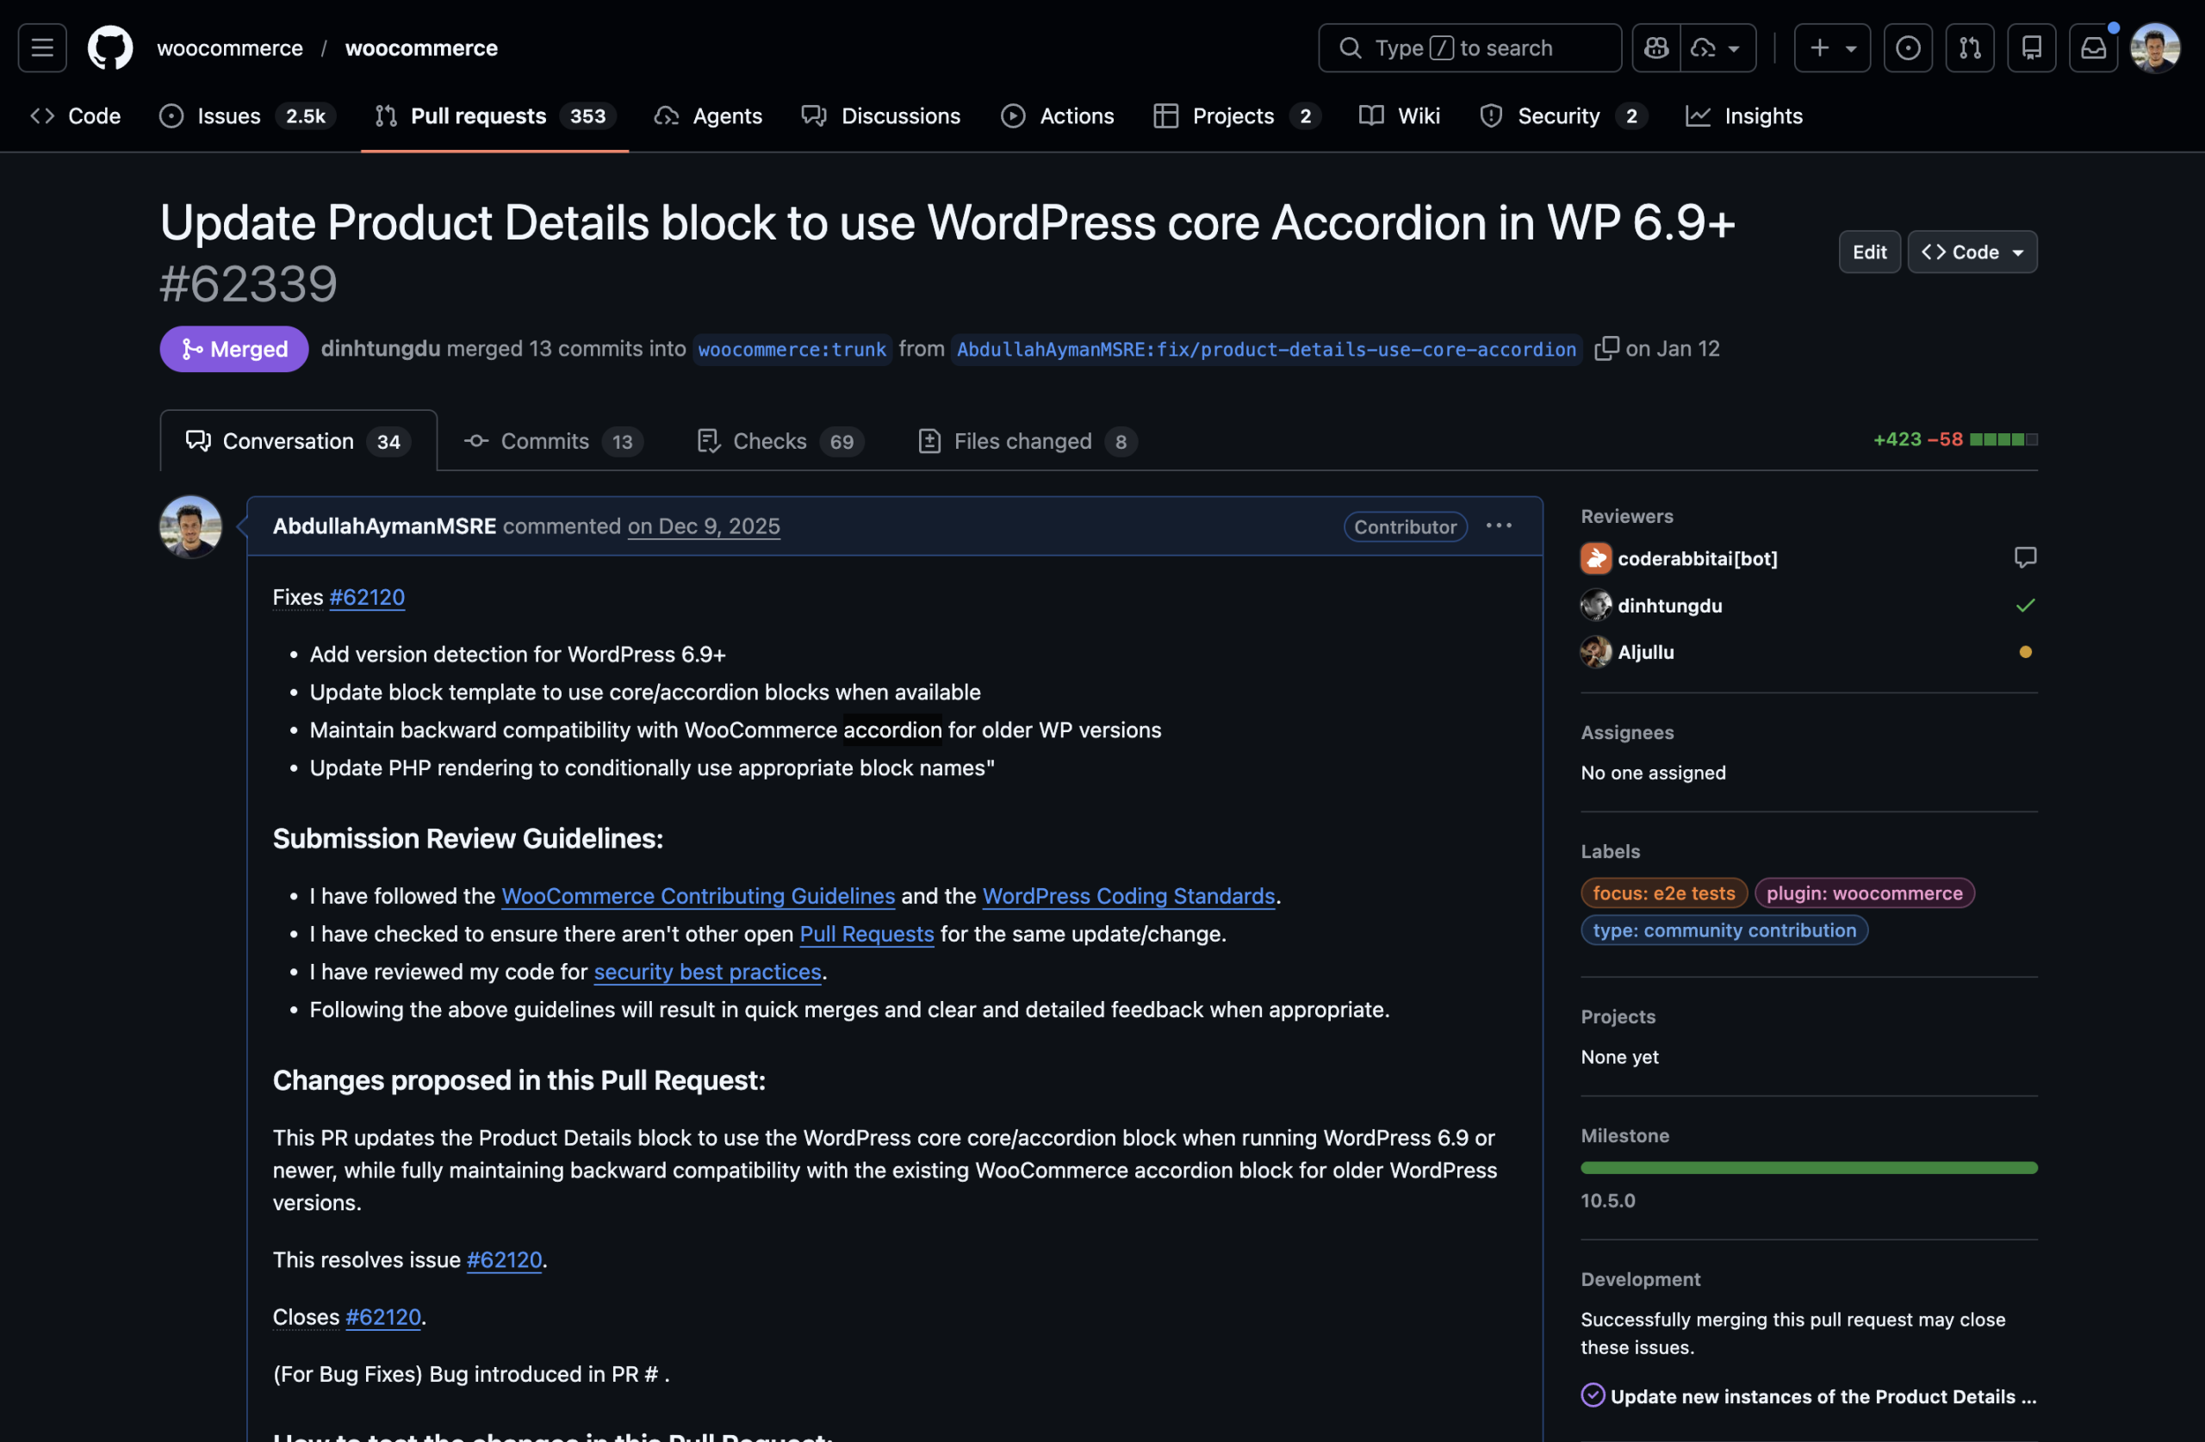Expand the Code dropdown button
This screenshot has height=1442, width=2205.
click(1972, 252)
